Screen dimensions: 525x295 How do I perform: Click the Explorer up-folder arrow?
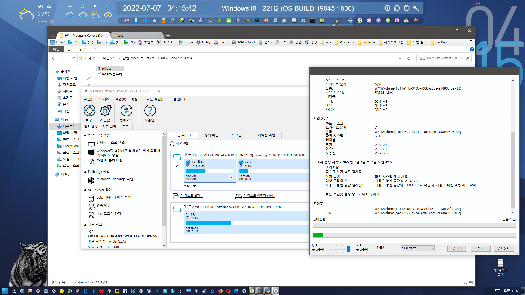point(74,58)
